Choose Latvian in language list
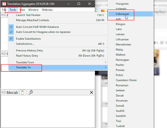Viewport: 167px width, 128px height. point(131,34)
